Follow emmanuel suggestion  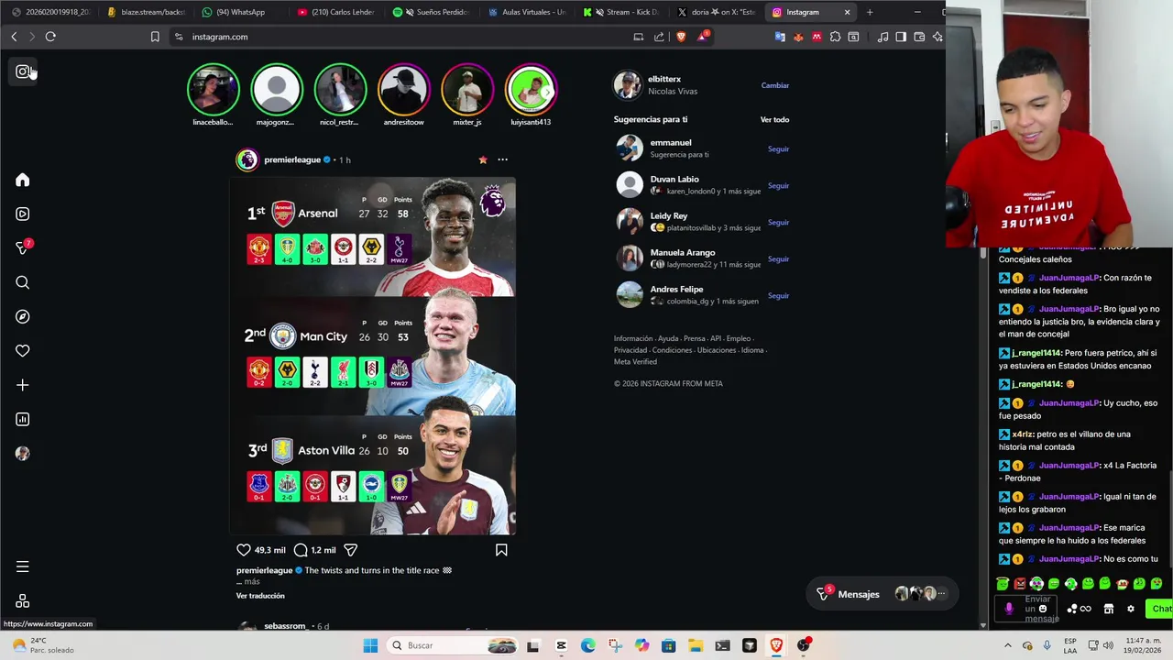(x=778, y=148)
